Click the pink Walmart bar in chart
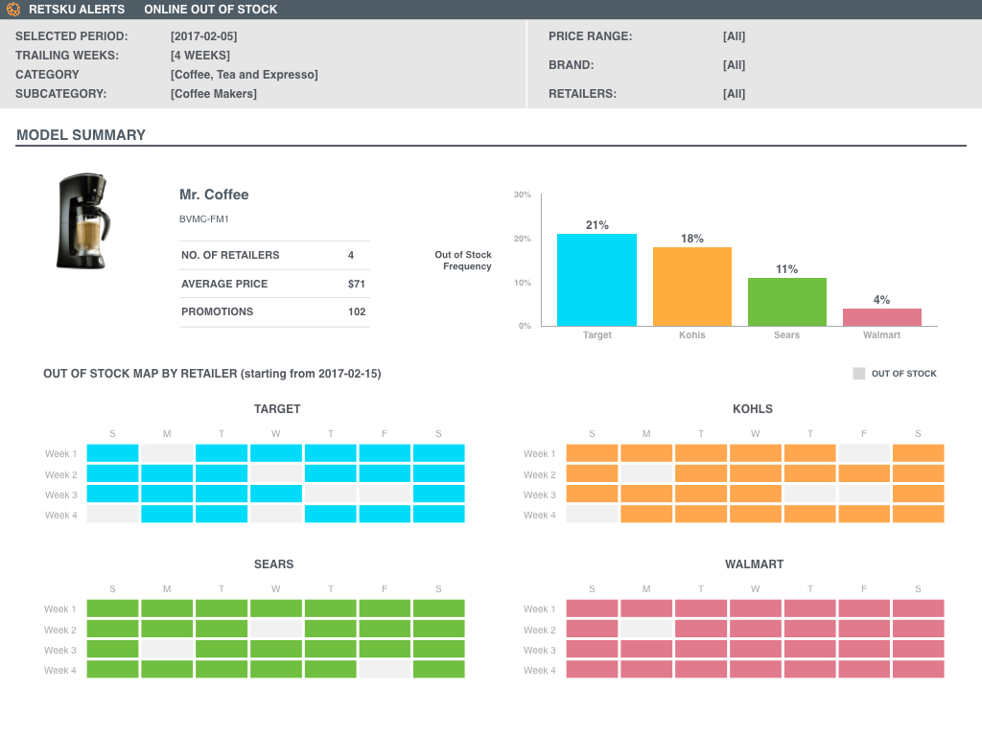 coord(882,317)
